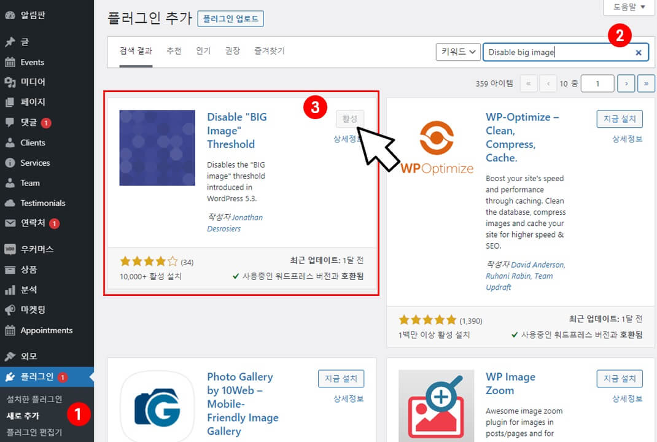Switch to the 인기 tab
The image size is (657, 442).
coord(203,51)
